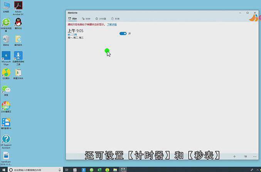The image size is (261, 172).
Task: Launch 微信 WeChat desktop shortcut
Action: pos(6,90)
